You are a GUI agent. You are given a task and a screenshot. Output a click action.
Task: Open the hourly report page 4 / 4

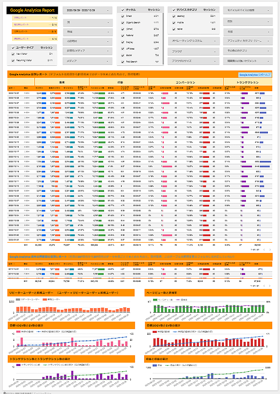35,39
